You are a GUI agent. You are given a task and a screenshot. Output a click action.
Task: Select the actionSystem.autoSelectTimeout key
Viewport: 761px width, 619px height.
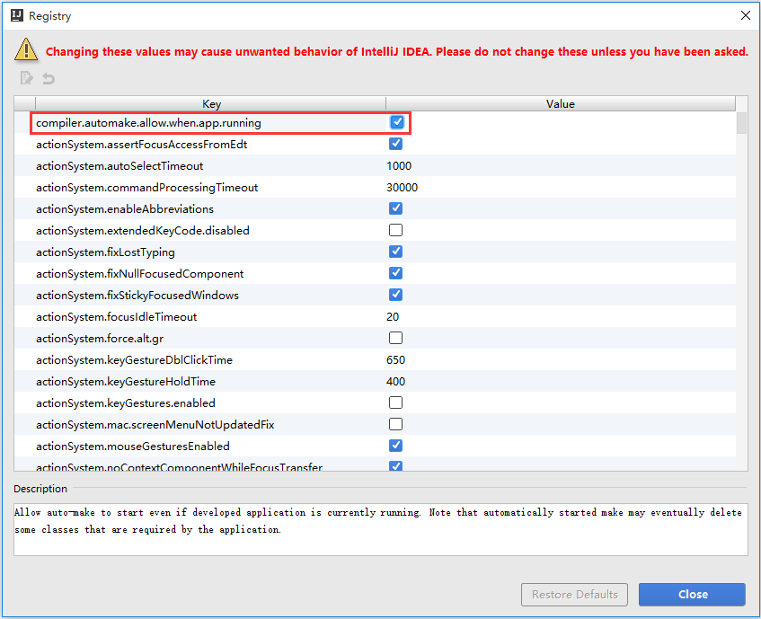pyautogui.click(x=119, y=166)
